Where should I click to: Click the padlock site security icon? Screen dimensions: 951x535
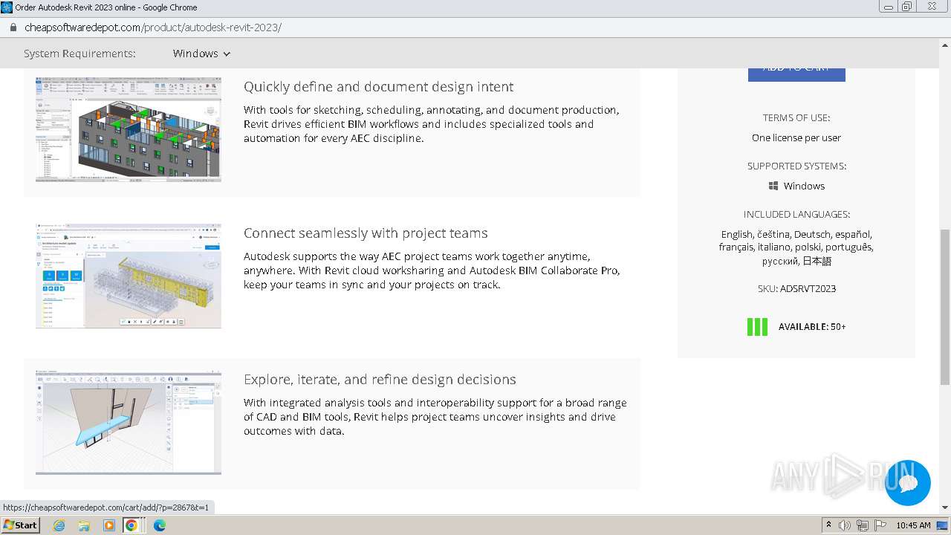pos(13,27)
